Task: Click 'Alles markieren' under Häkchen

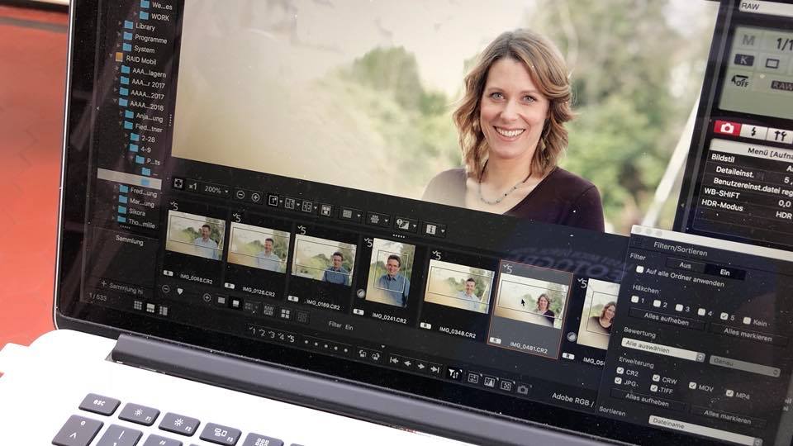Action: point(747,334)
